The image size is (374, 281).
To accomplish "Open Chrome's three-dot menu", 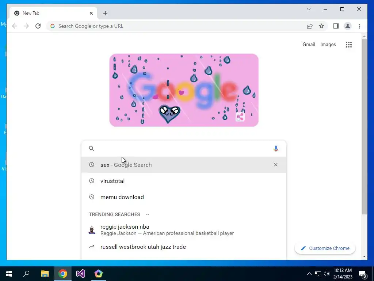I will click(x=359, y=26).
